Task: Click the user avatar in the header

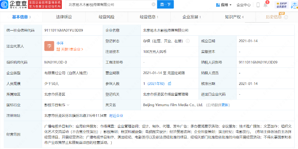Action: [x=293, y=5]
